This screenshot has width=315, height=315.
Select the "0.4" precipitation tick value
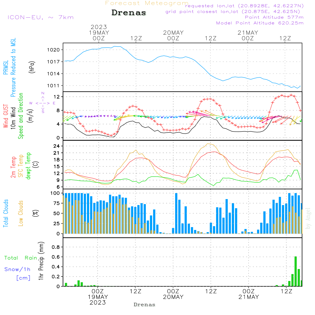tap(56, 267)
